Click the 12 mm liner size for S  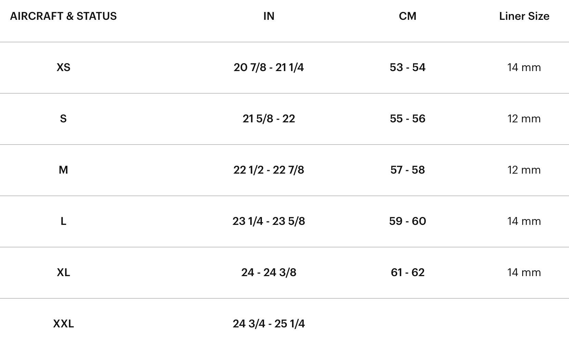click(x=524, y=119)
